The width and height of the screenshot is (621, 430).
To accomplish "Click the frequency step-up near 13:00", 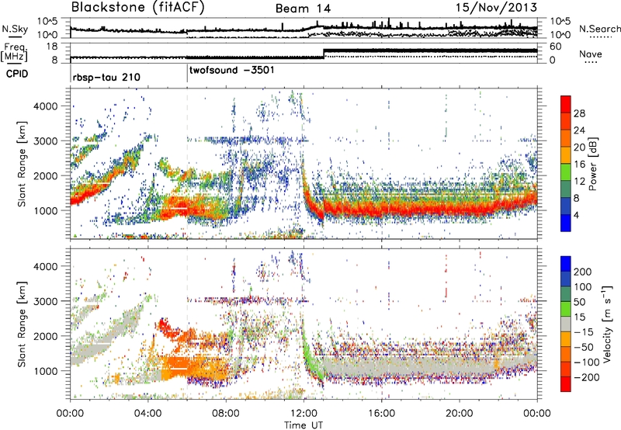I will (x=324, y=53).
